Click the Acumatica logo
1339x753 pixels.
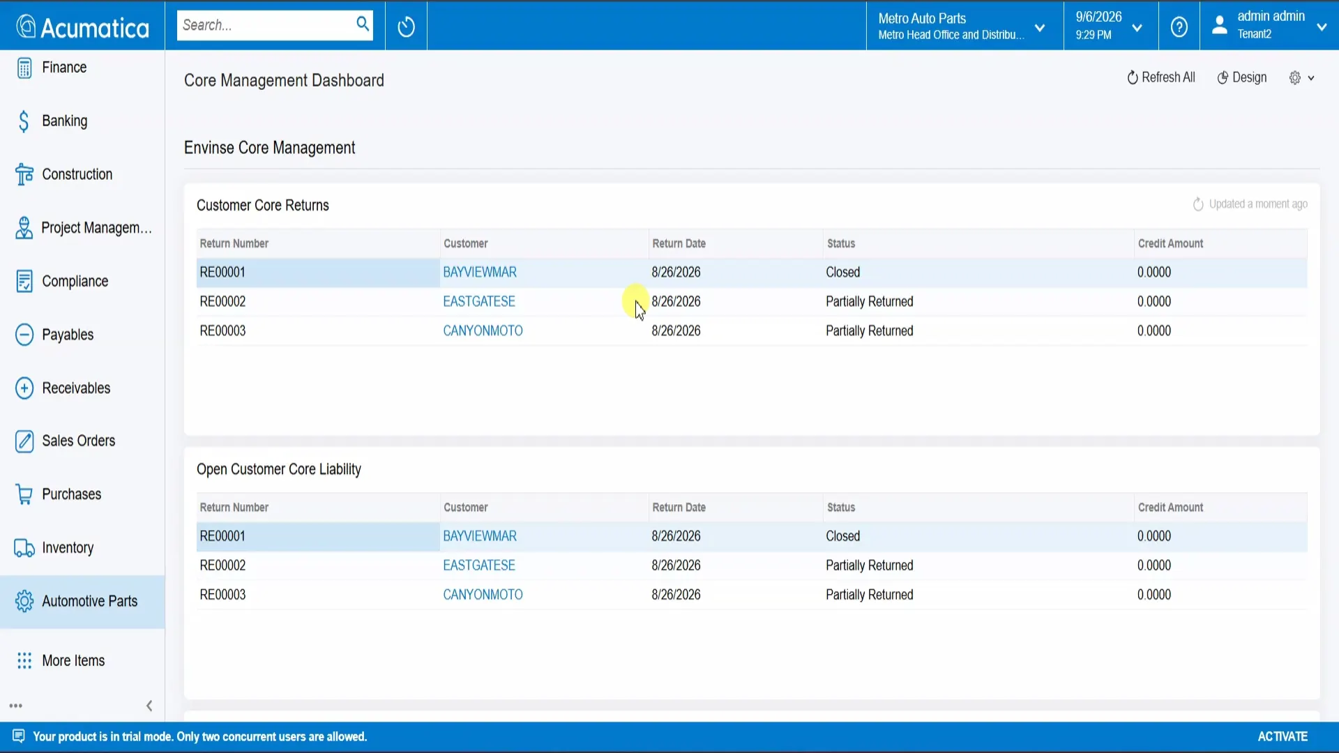(82, 26)
